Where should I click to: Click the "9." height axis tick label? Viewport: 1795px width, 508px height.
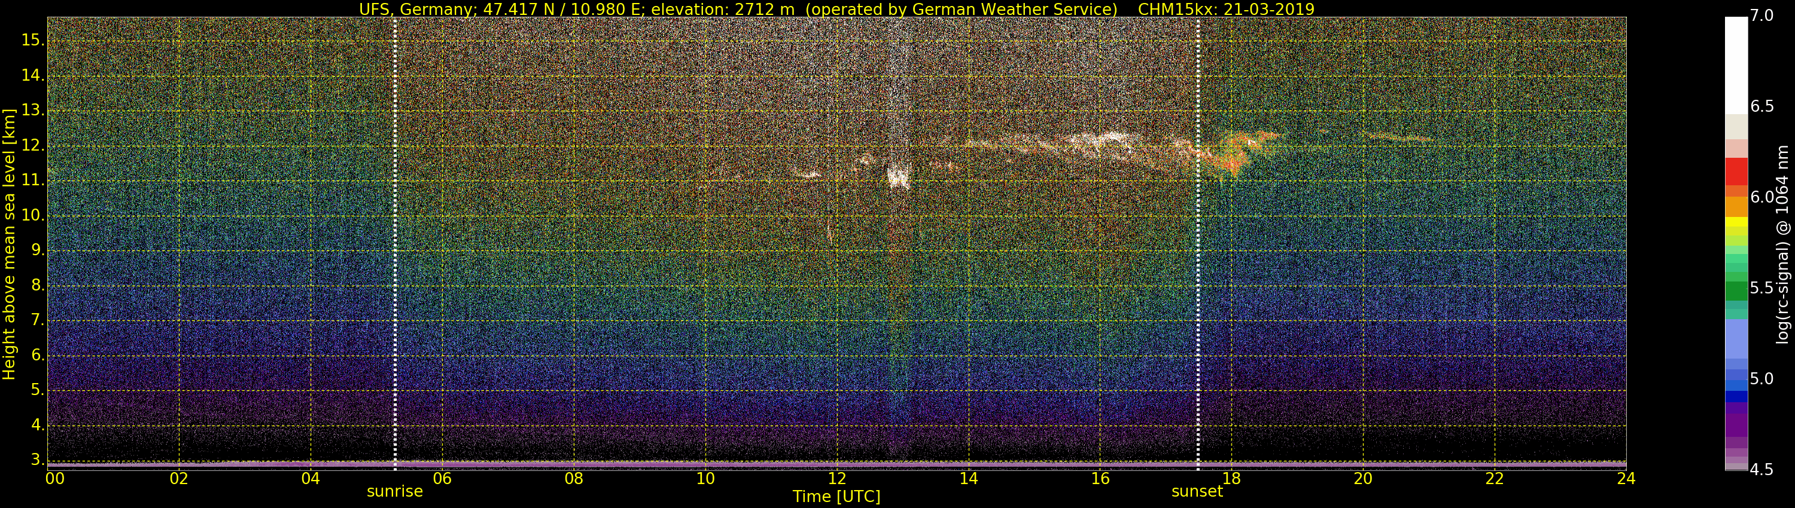point(37,250)
